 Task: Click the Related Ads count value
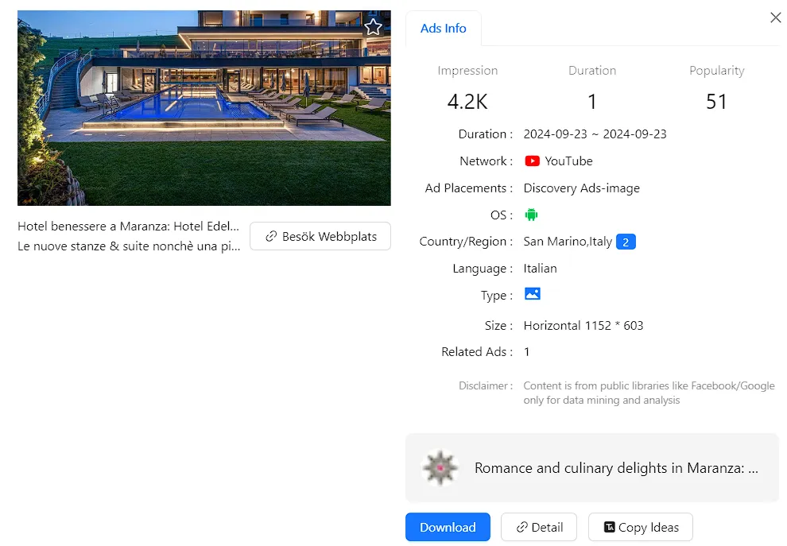click(527, 351)
